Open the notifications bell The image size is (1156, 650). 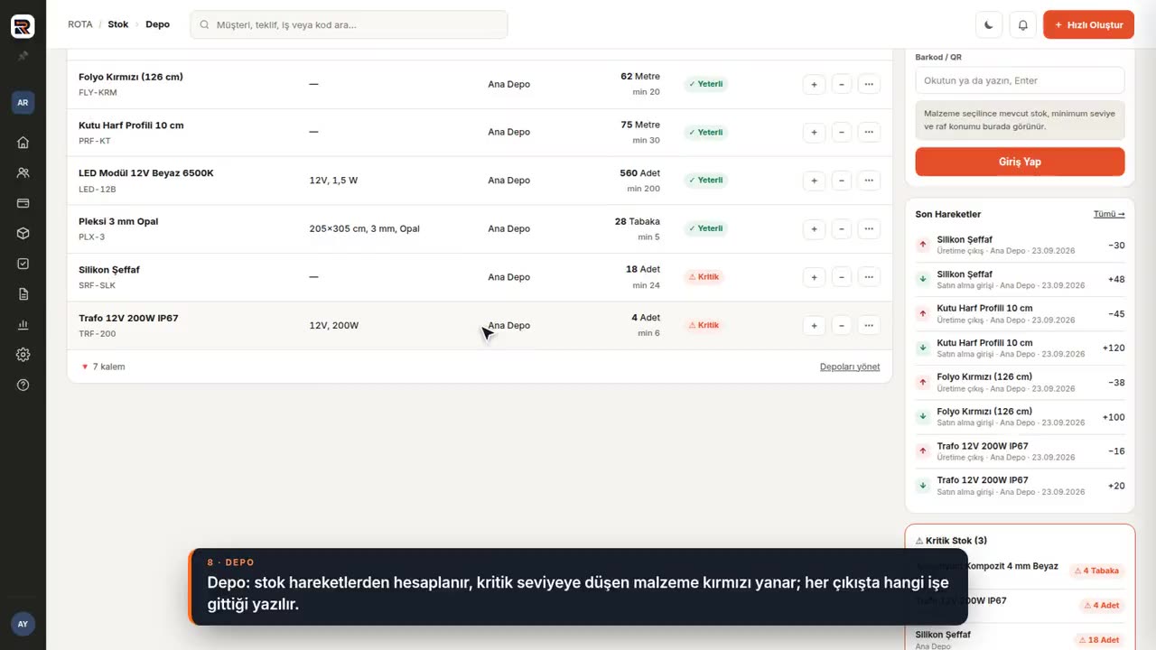pos(1023,24)
